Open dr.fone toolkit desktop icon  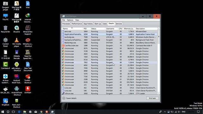[5, 79]
